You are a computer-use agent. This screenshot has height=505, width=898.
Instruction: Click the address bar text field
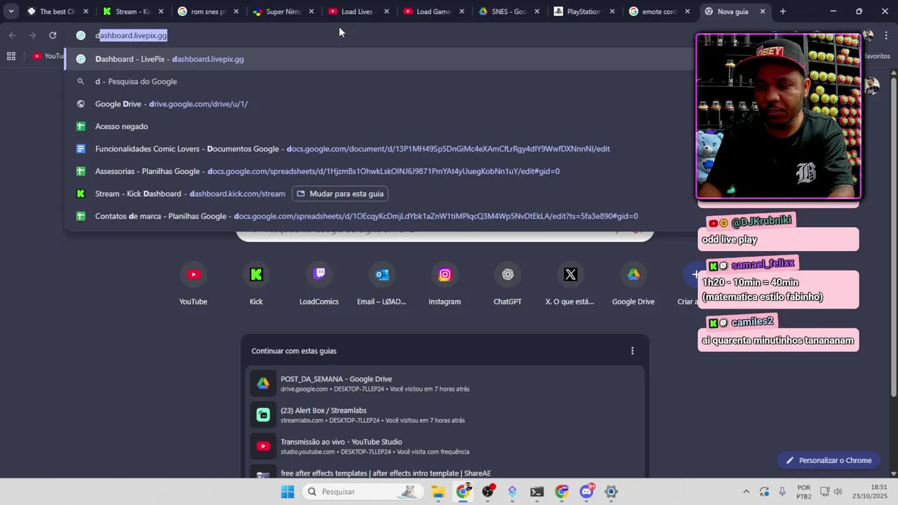click(379, 35)
